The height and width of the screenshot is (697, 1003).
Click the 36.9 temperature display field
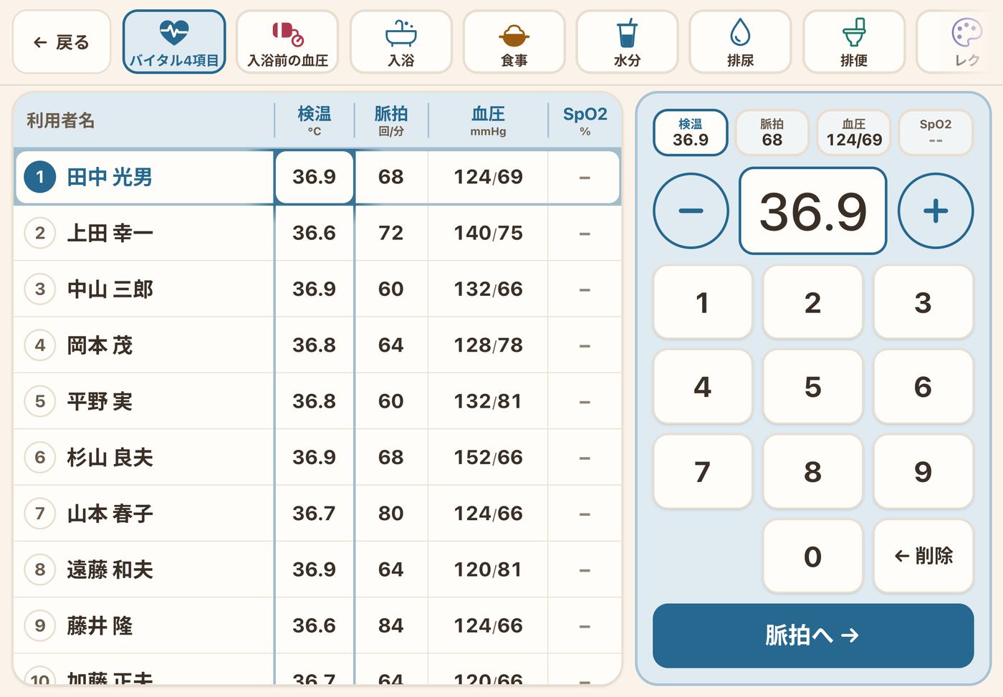click(x=813, y=211)
